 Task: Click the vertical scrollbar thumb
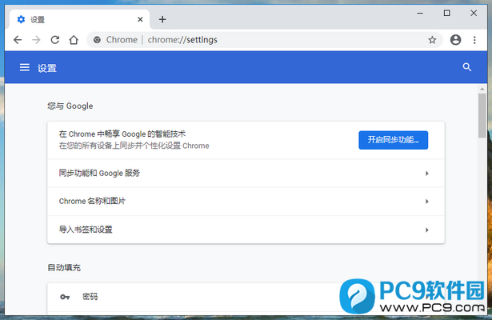482,115
